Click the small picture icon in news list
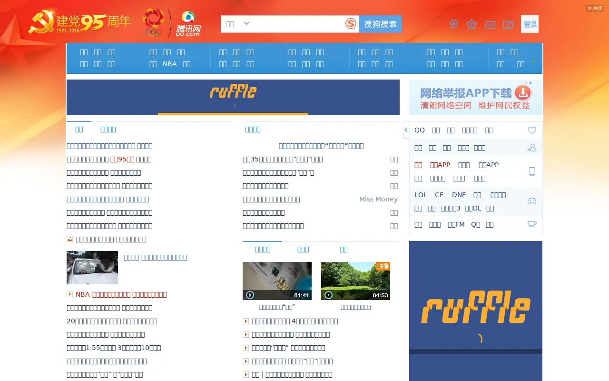609x381 pixels. (x=70, y=239)
